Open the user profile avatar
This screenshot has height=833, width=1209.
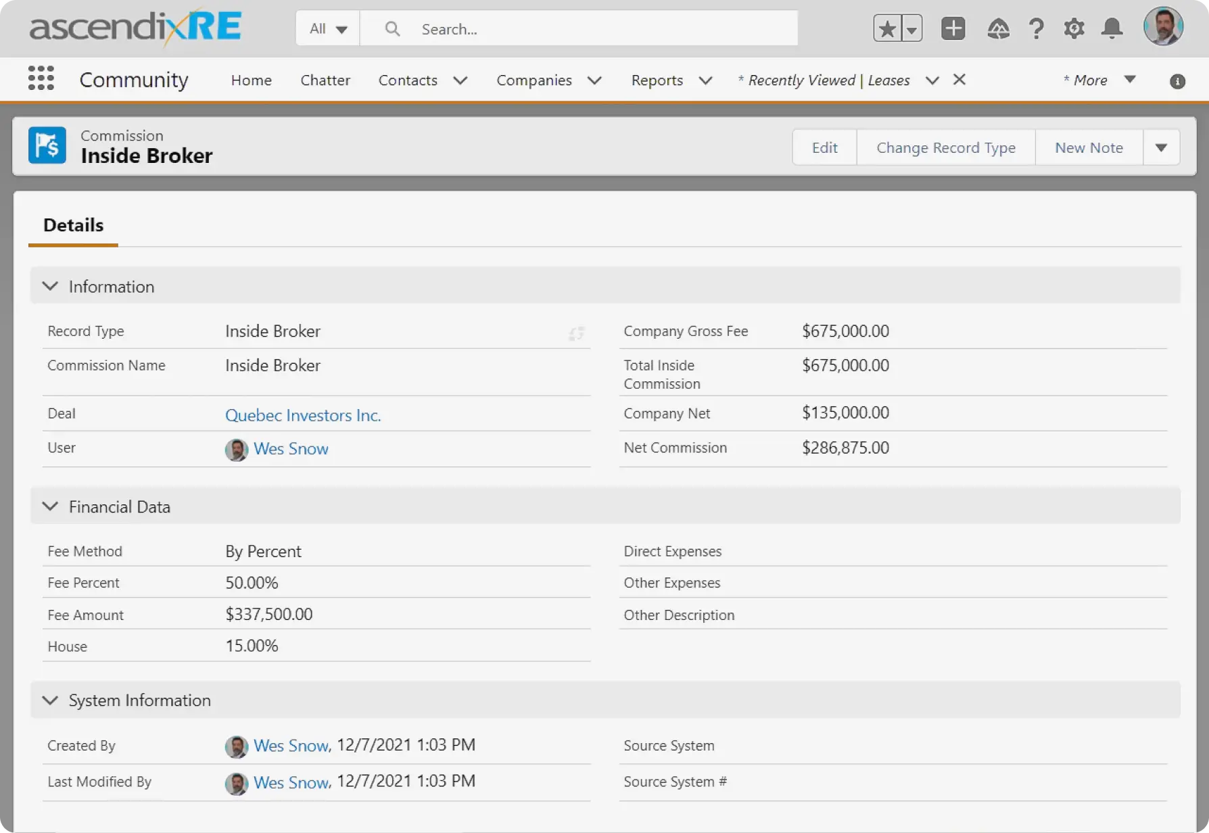[x=1163, y=27]
